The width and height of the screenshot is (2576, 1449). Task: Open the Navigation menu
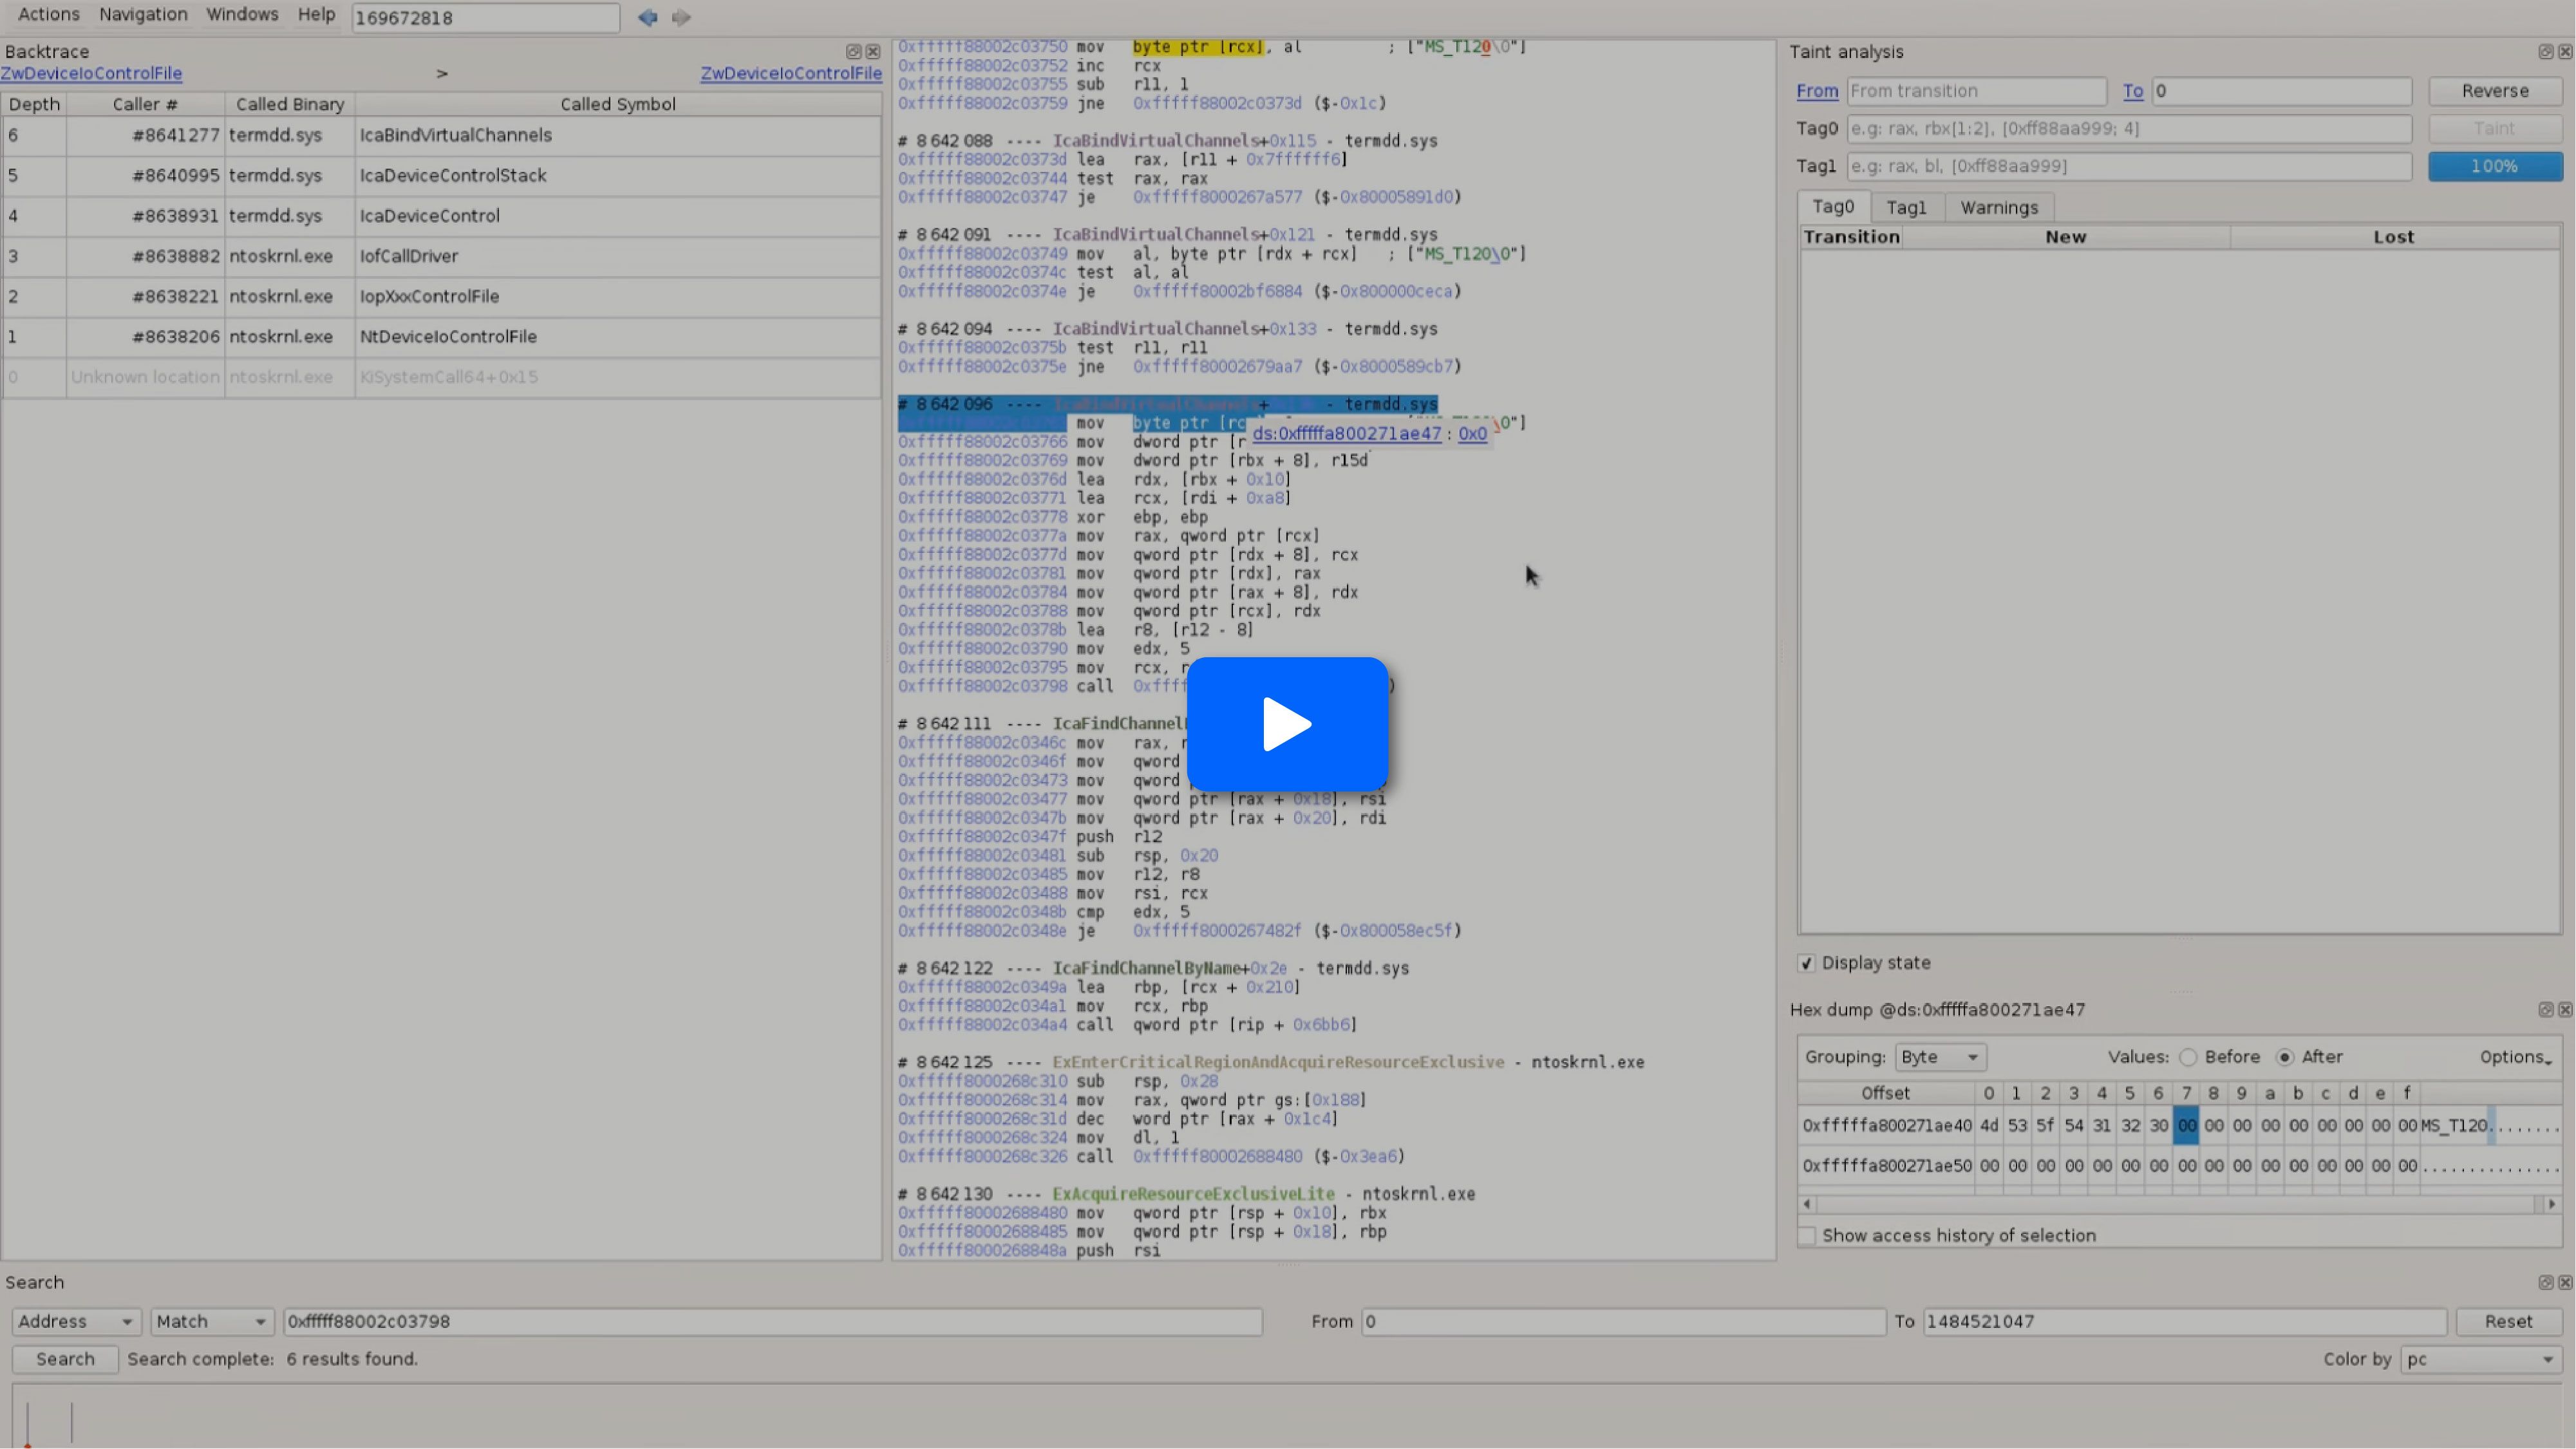[143, 14]
